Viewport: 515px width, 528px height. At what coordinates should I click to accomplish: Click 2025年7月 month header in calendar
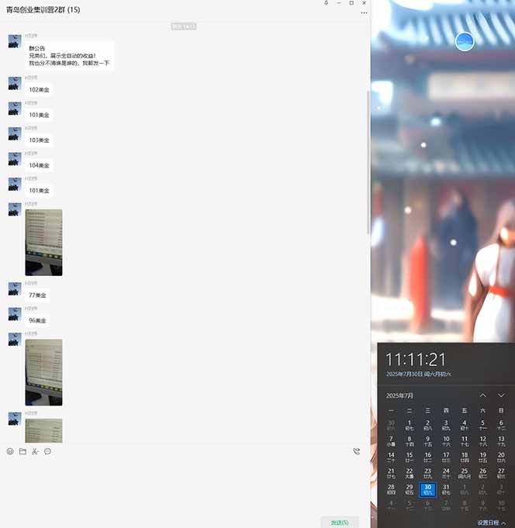point(400,395)
